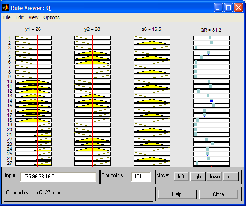Click the left move button
This screenshot has width=246, height=206.
click(181, 177)
